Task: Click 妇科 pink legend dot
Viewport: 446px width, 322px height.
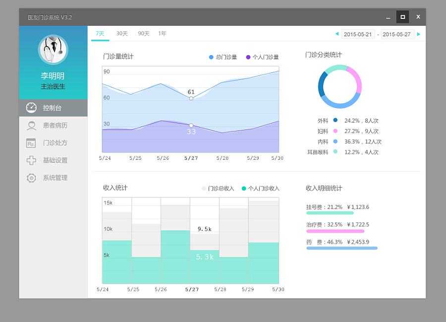Action: (335, 130)
